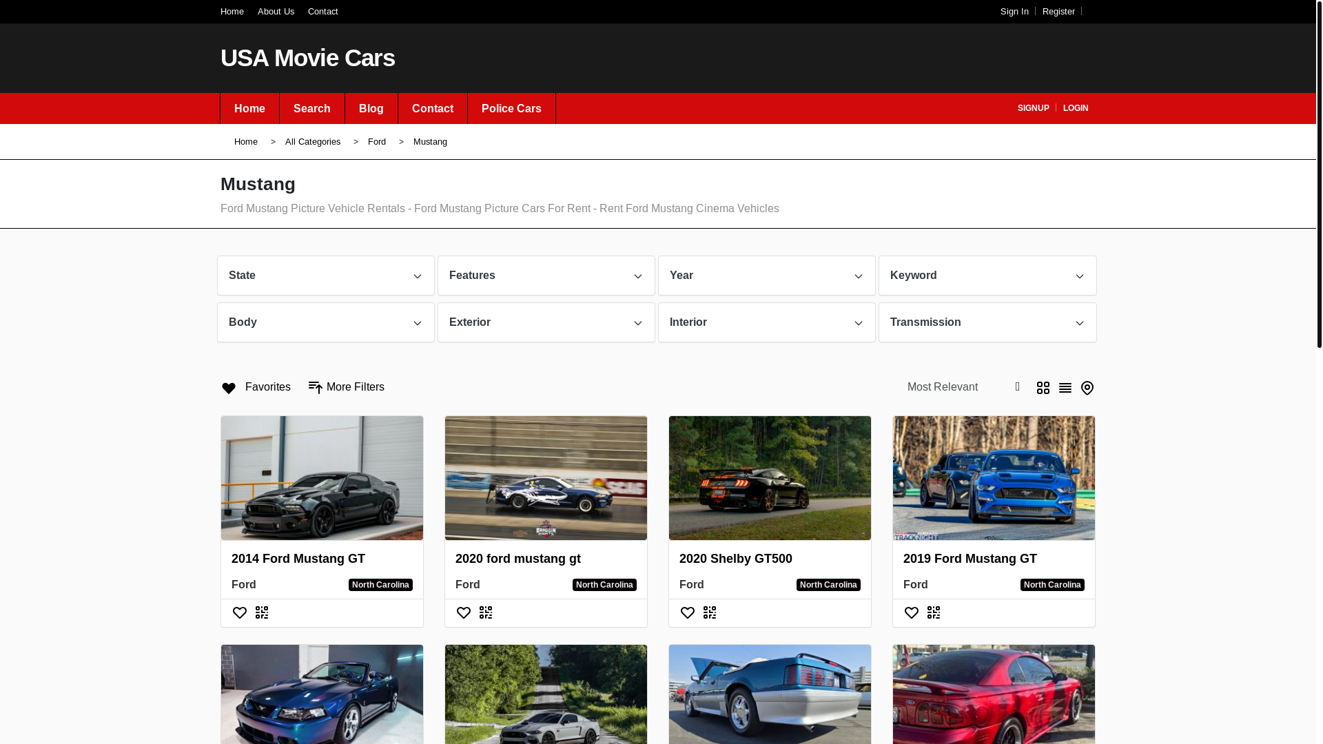Click North Carolina tag on 2020 ford mustang gt
This screenshot has width=1323, height=744.
tap(604, 585)
